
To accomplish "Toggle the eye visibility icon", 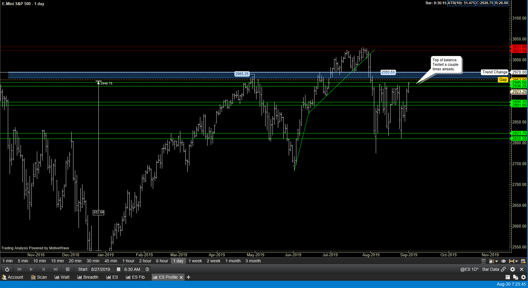I will pos(504,261).
